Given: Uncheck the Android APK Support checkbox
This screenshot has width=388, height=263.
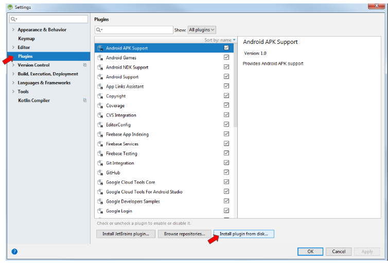Looking at the screenshot, I should coord(226,47).
